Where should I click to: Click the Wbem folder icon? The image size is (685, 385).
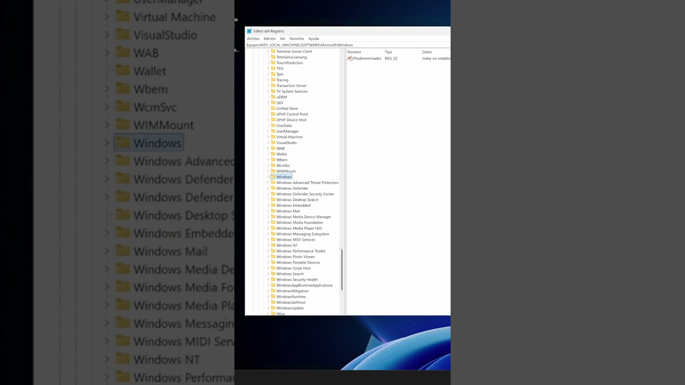[x=273, y=160]
